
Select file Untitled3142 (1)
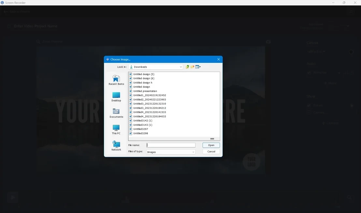tap(142, 121)
